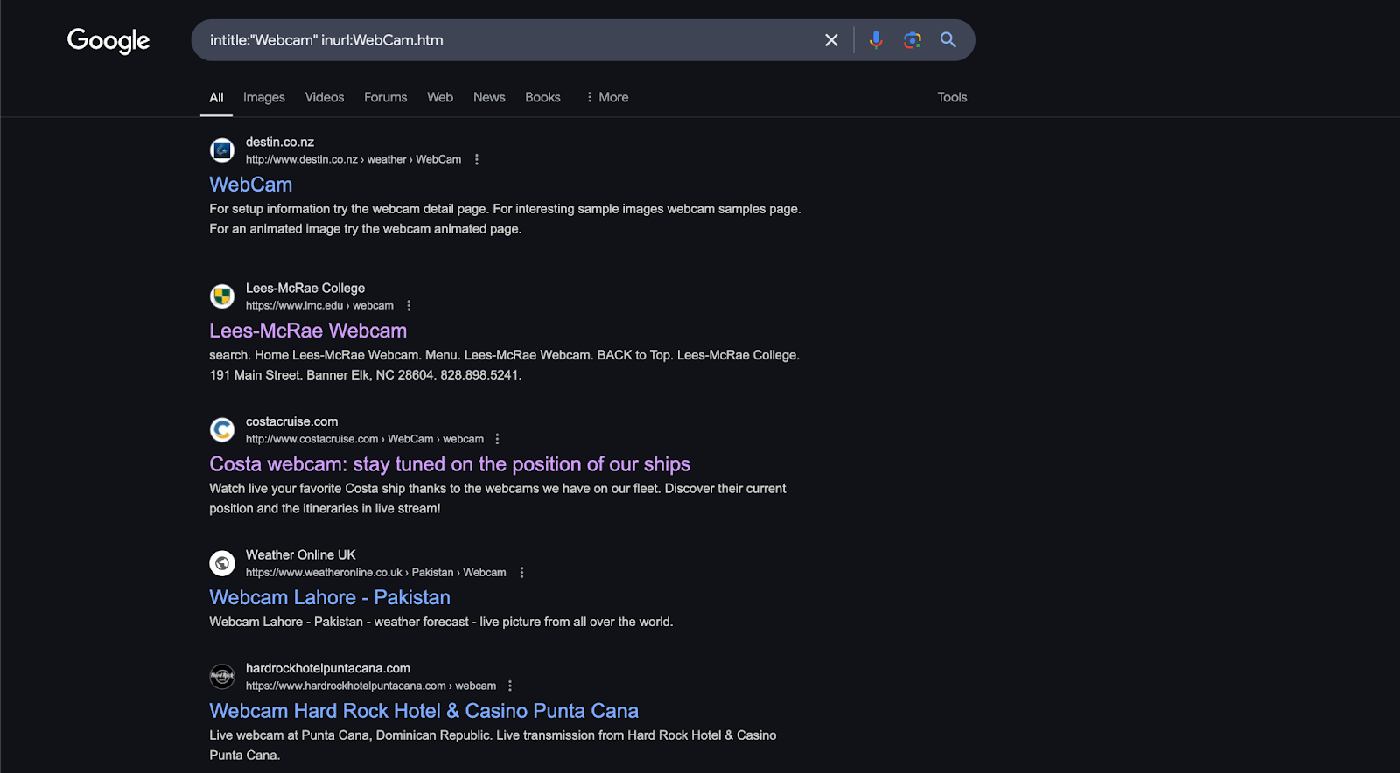Click the costacruise.com site name
The image size is (1400, 773).
point(291,421)
